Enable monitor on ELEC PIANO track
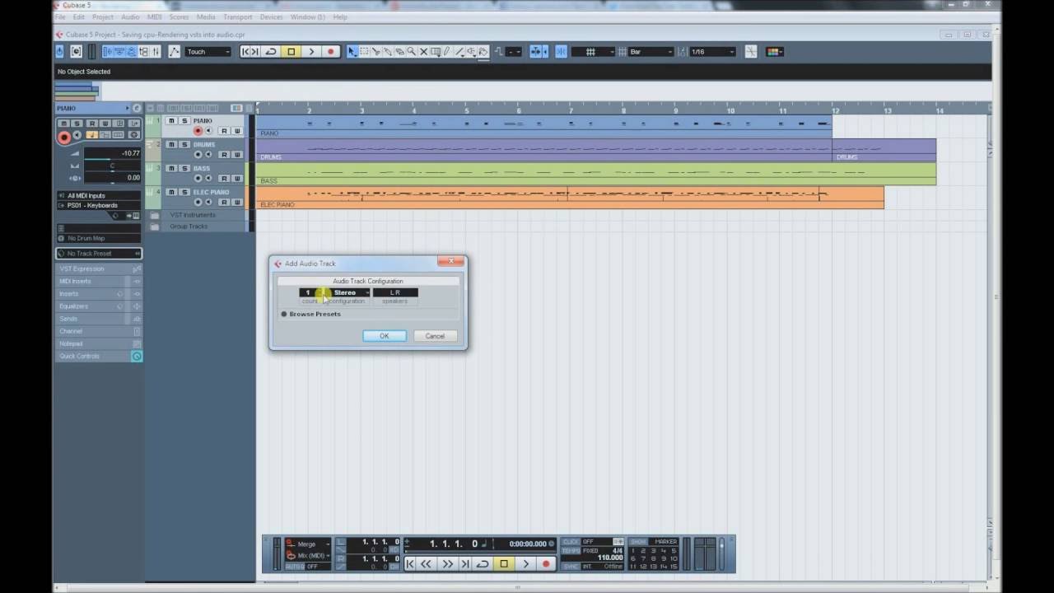The image size is (1054, 593). pos(208,202)
